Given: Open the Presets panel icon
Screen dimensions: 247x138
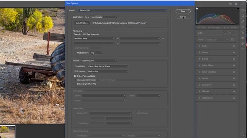Looking at the screenshot, I should point(243,43).
